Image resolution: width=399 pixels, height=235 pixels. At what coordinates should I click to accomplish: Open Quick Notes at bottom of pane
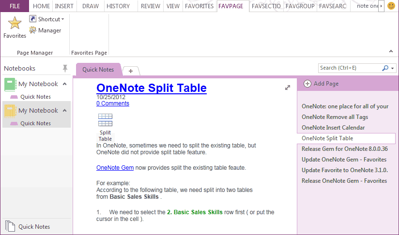28,226
